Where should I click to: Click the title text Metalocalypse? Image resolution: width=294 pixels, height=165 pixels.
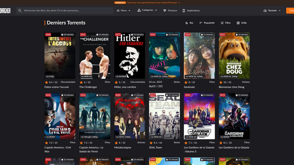point(123,147)
